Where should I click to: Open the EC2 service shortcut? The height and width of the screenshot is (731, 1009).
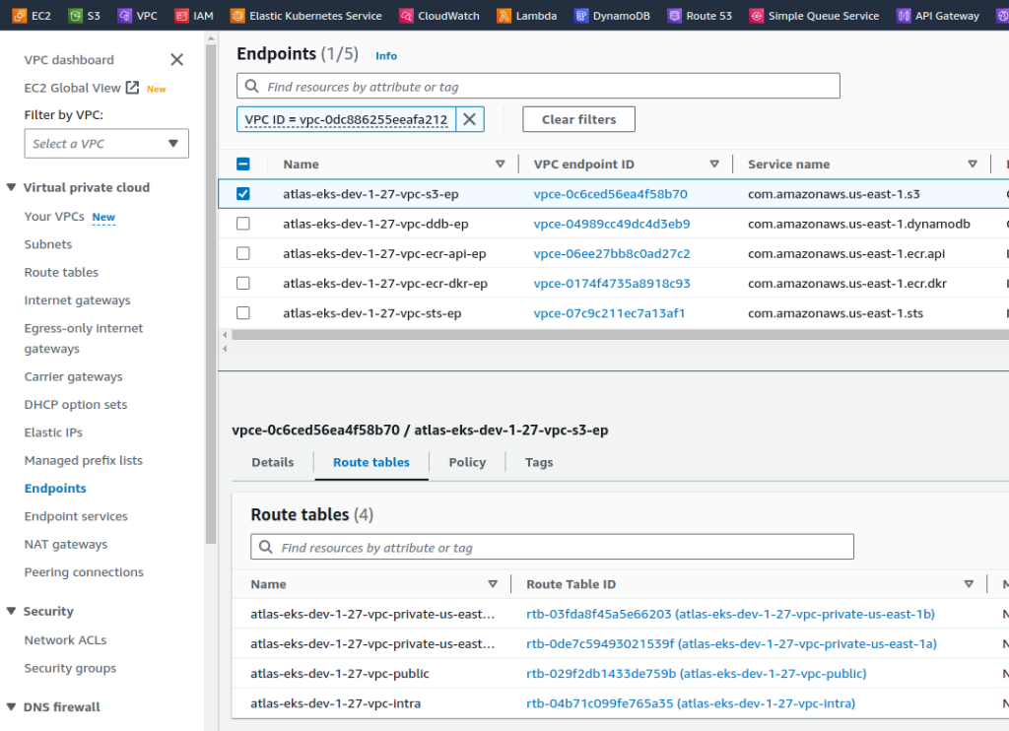(30, 15)
